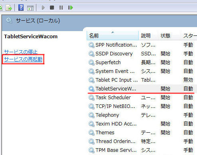Click the 手動 startup type of Telephony
This screenshot has width=197, height=155.
(188, 115)
